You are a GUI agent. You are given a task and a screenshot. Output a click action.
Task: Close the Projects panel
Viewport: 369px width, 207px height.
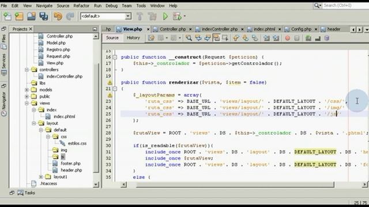[31, 29]
